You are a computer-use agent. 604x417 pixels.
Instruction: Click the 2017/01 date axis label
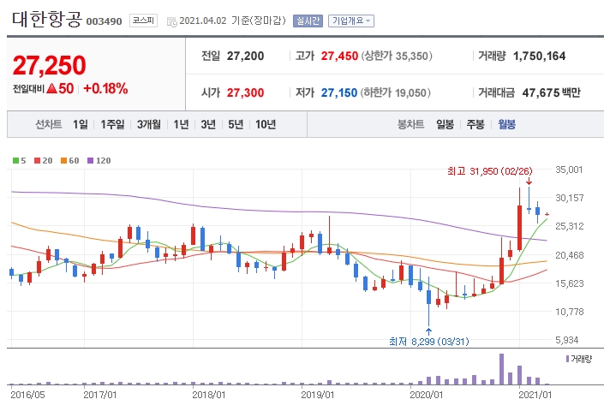[x=99, y=395]
